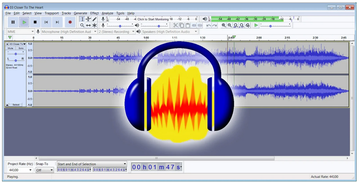Click the Paste clipboard icon

188,25
